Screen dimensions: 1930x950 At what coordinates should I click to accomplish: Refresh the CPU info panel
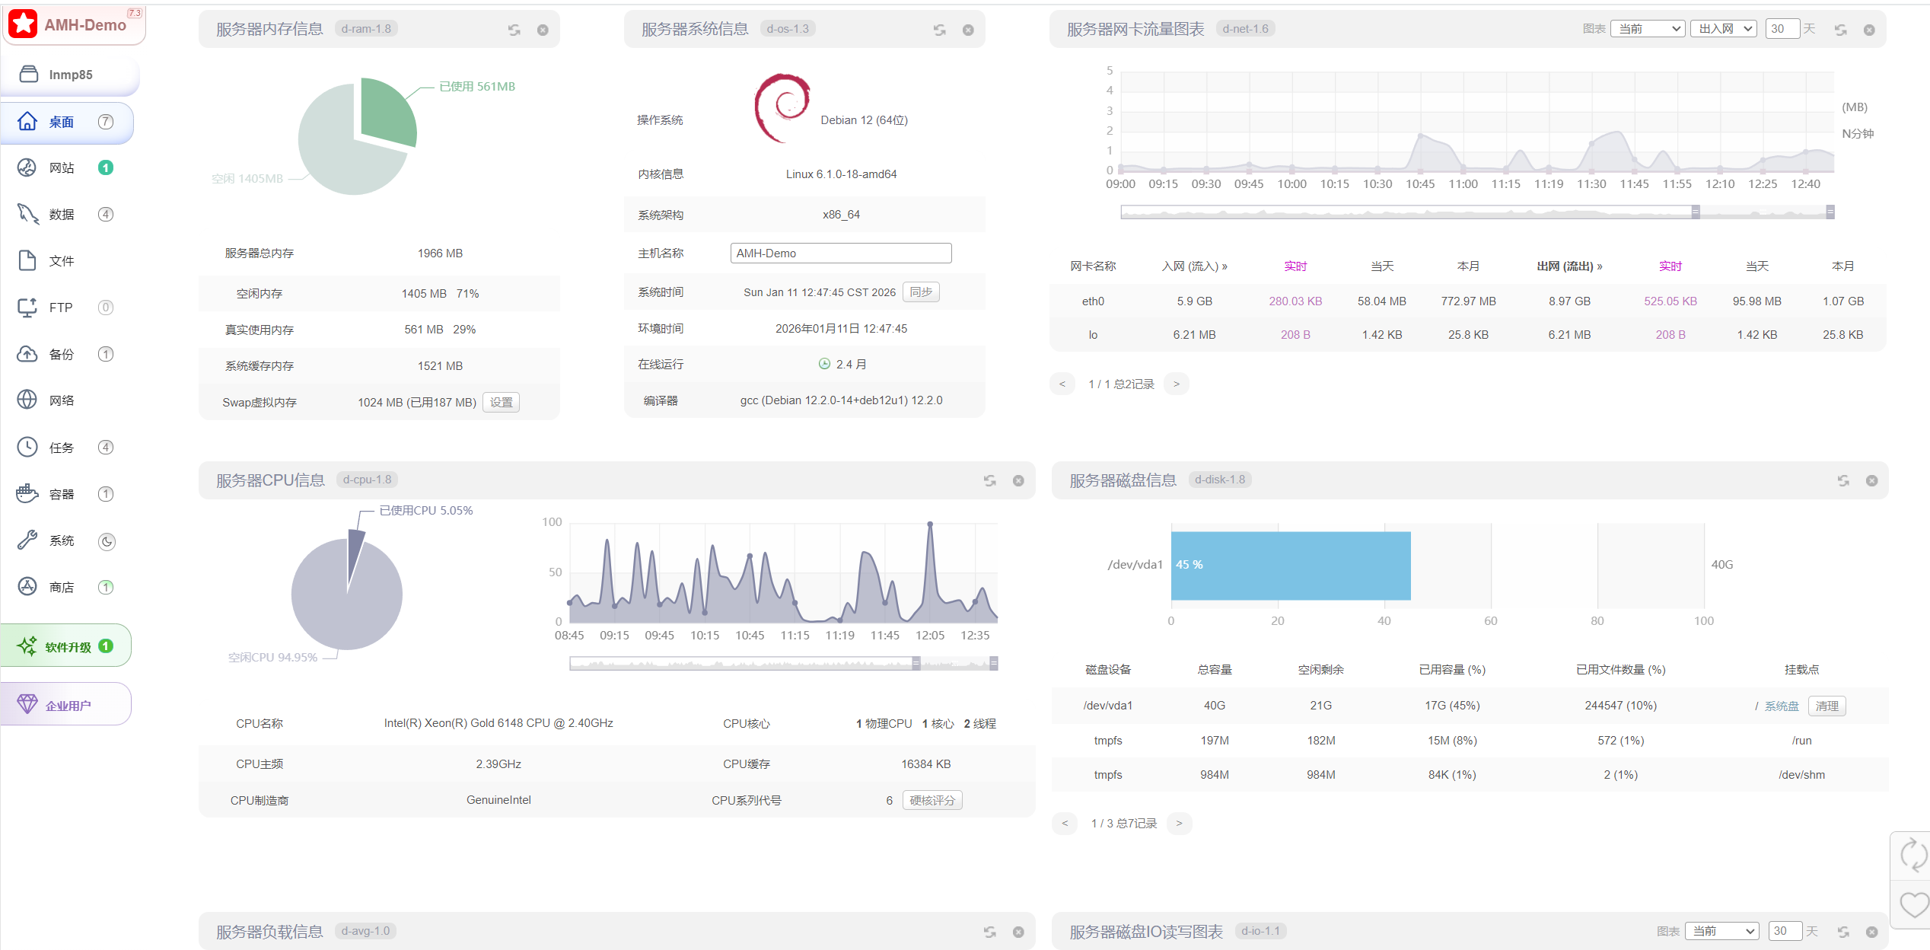pyautogui.click(x=989, y=480)
